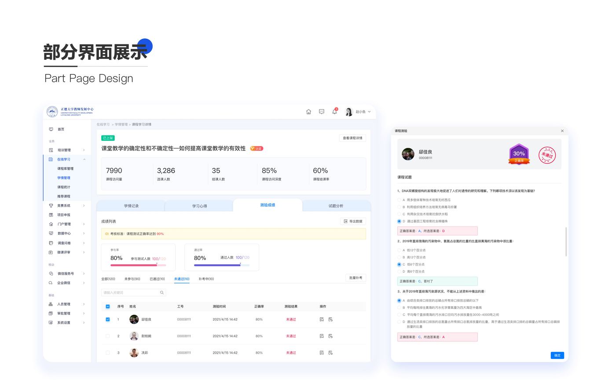601x384 pixels.
Task: Expand the 数据中心 chevron
Action: point(84,233)
